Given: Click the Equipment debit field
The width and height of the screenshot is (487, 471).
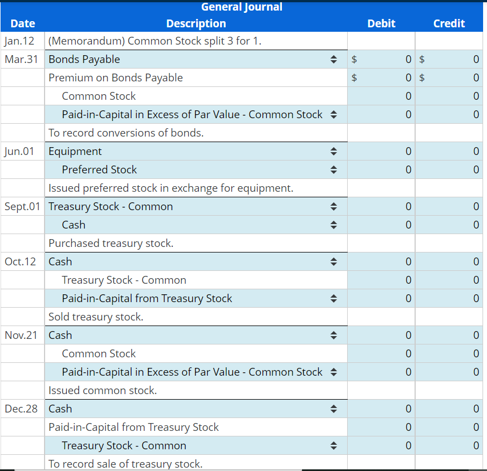Looking at the screenshot, I should click(x=381, y=151).
